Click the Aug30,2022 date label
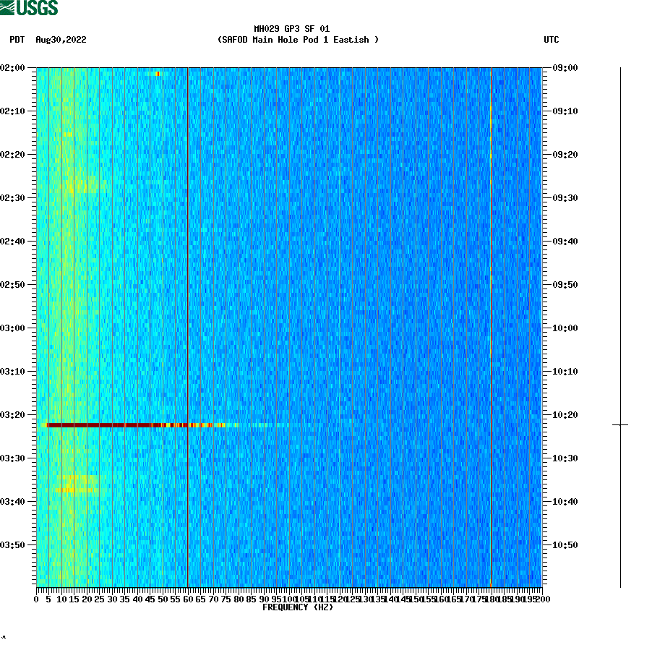Screen dimensions: 652x645 point(60,40)
